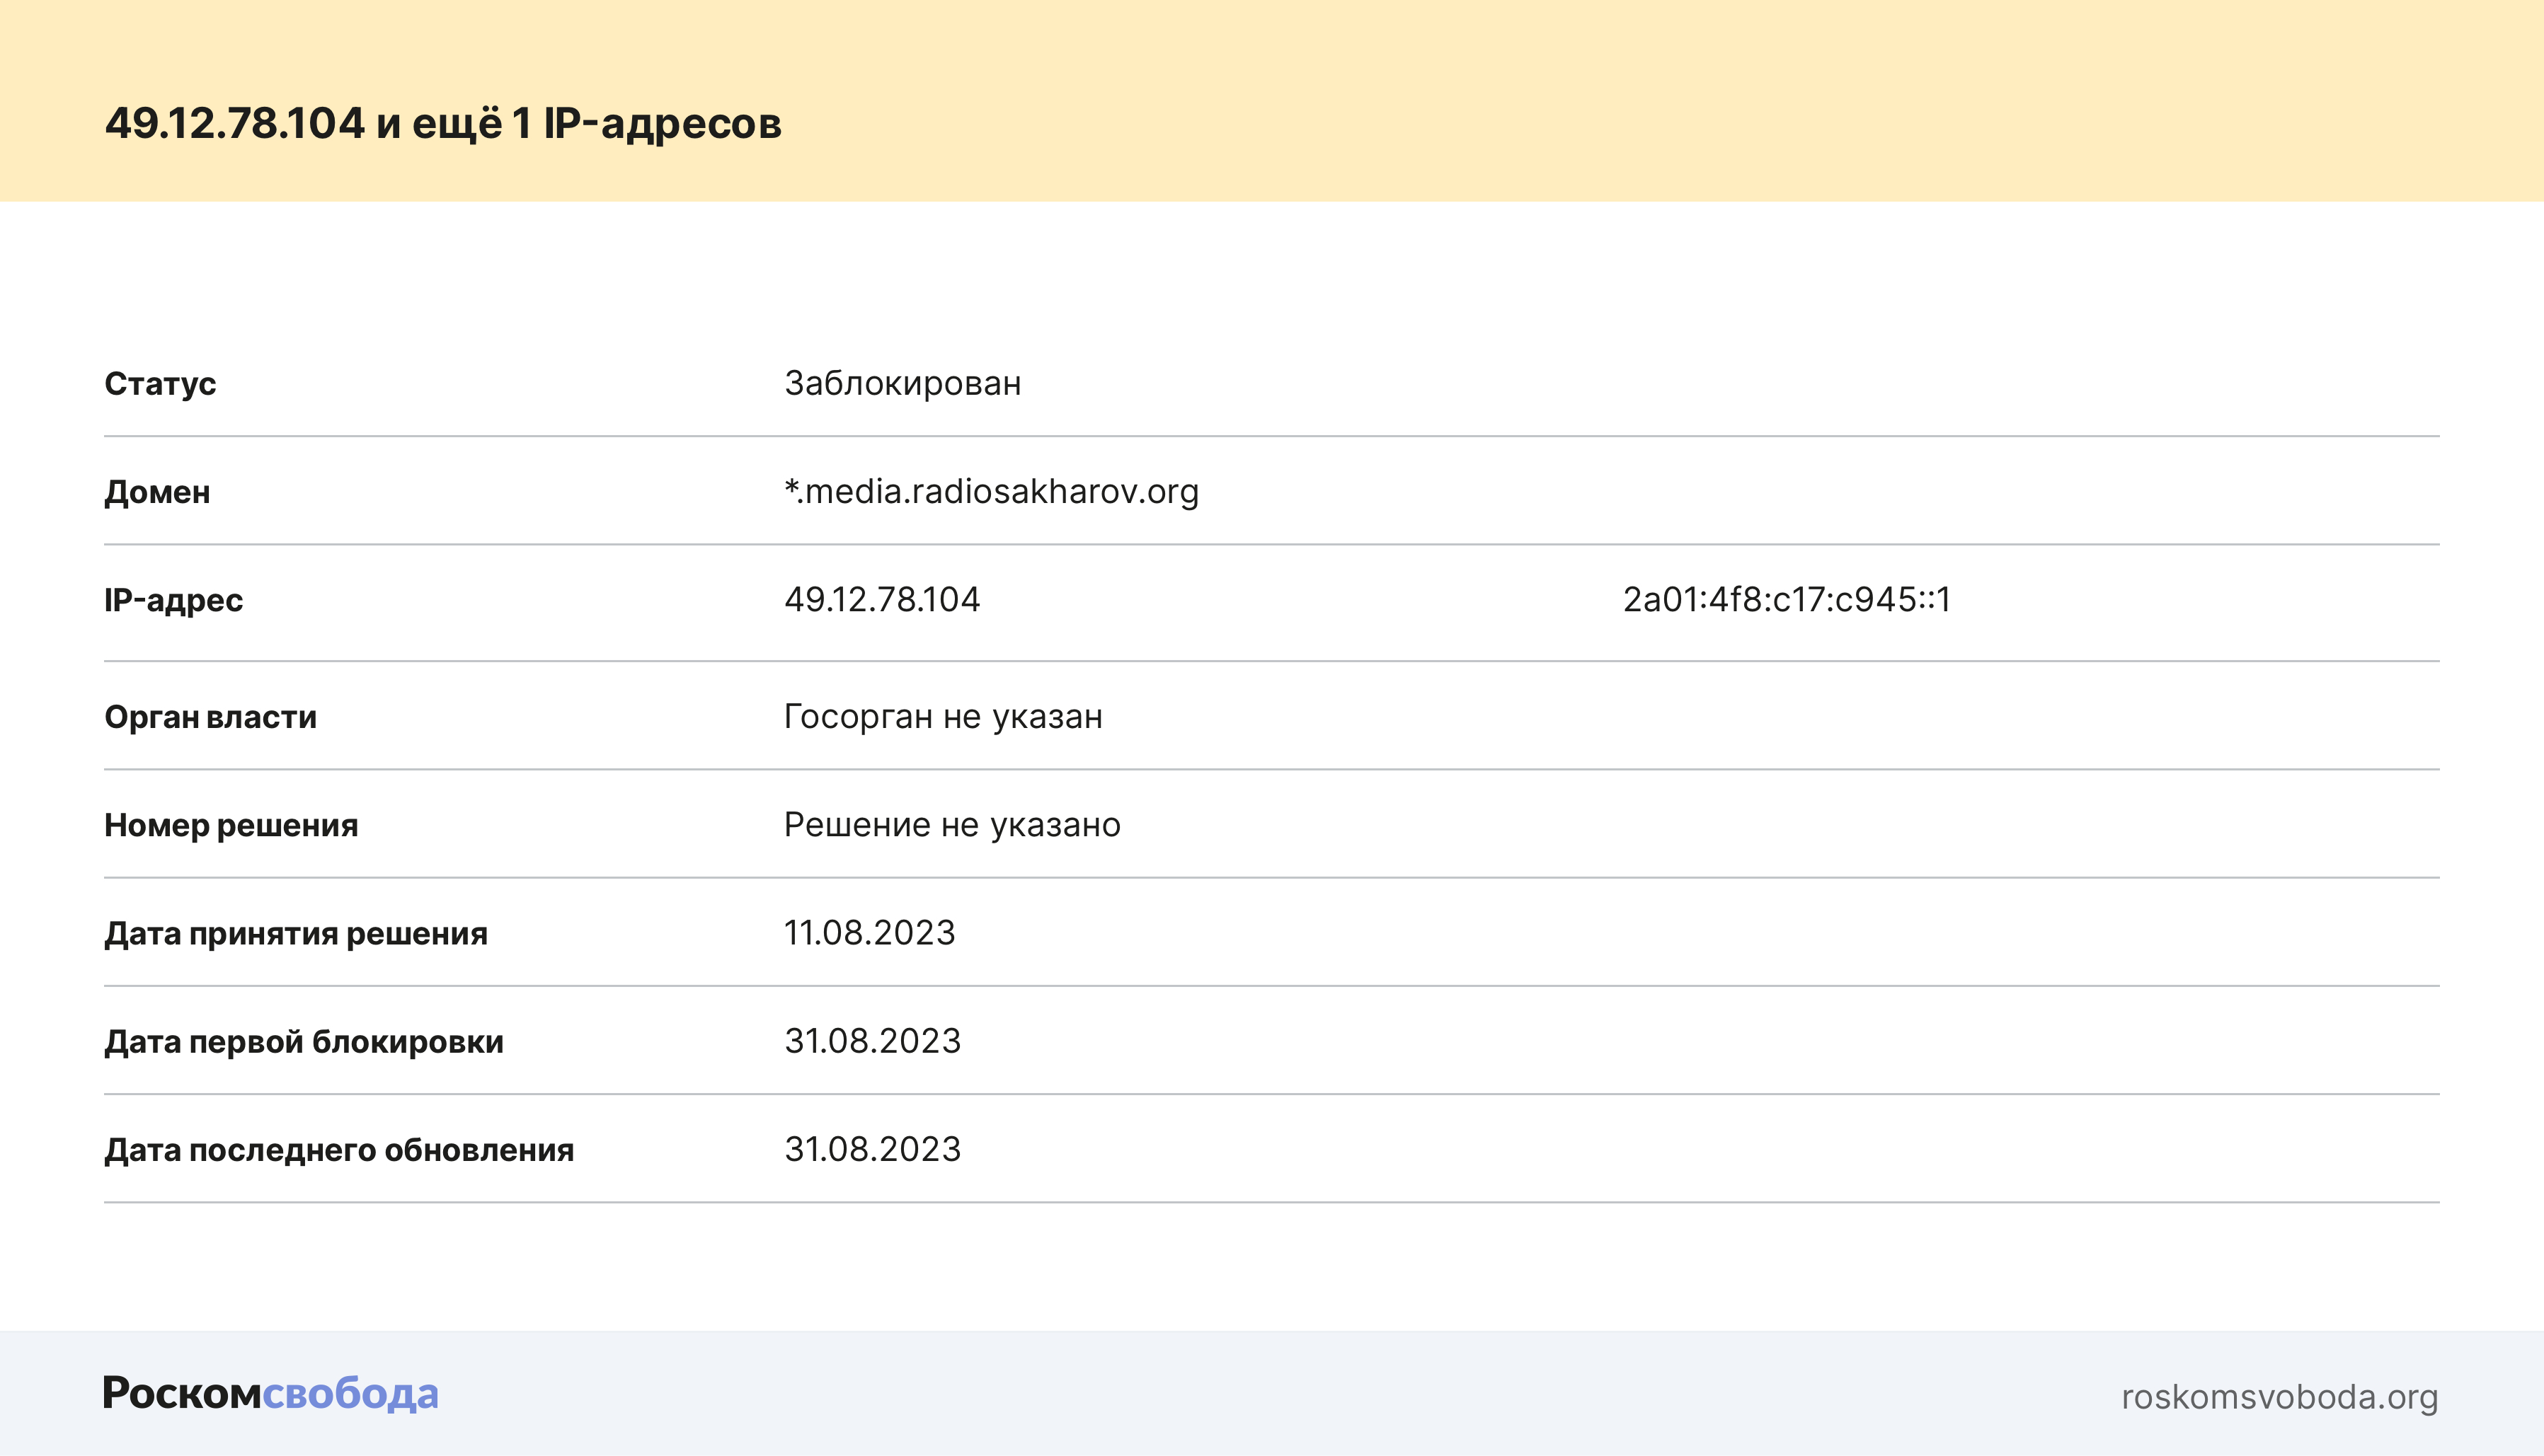Click the decision date 11.08.2023

pyautogui.click(x=869, y=932)
